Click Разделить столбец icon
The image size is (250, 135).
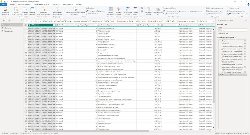pyautogui.click(x=149, y=9)
